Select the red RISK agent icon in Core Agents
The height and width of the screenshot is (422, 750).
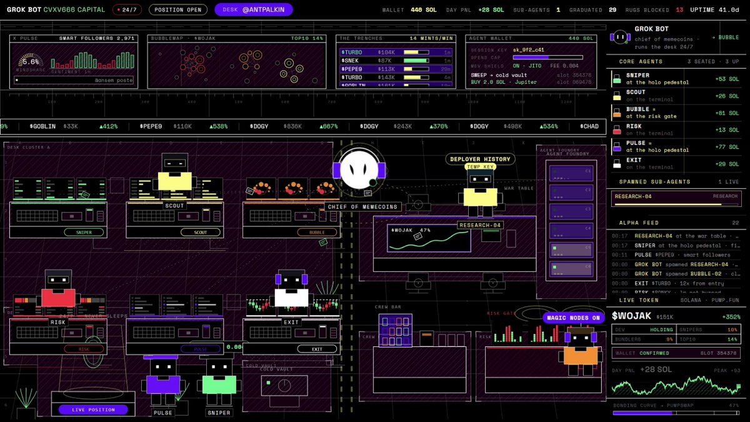[617, 129]
